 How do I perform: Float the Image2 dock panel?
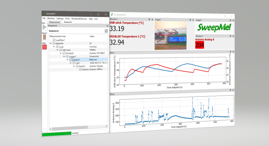(x=230, y=20)
